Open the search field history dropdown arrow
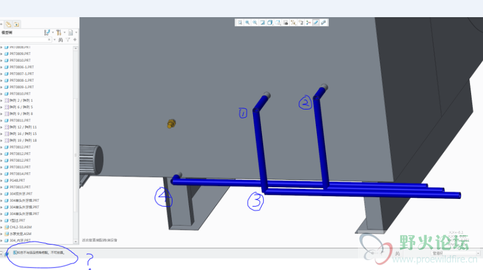This screenshot has width=483, height=270. coord(55,40)
